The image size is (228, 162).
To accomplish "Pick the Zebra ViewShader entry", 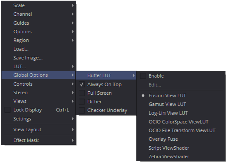I will click(169, 157).
